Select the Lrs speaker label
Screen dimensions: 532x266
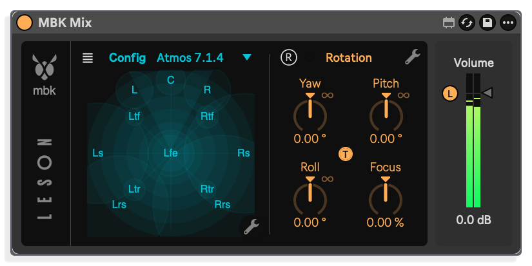point(119,205)
